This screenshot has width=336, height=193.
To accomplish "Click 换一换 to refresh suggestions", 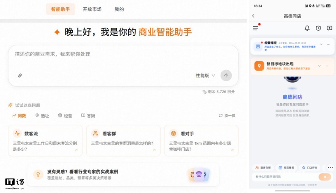I will 227,116.
